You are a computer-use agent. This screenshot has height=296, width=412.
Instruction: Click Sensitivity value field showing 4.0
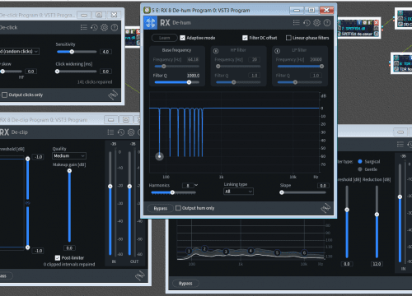click(x=105, y=52)
